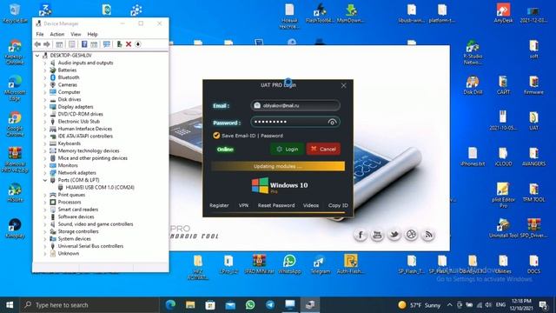Open Microsoft Store from the taskbar

click(x=210, y=305)
